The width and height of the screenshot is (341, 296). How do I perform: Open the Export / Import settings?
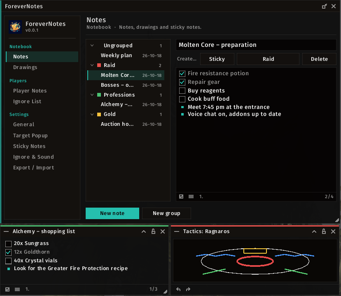pos(42,168)
